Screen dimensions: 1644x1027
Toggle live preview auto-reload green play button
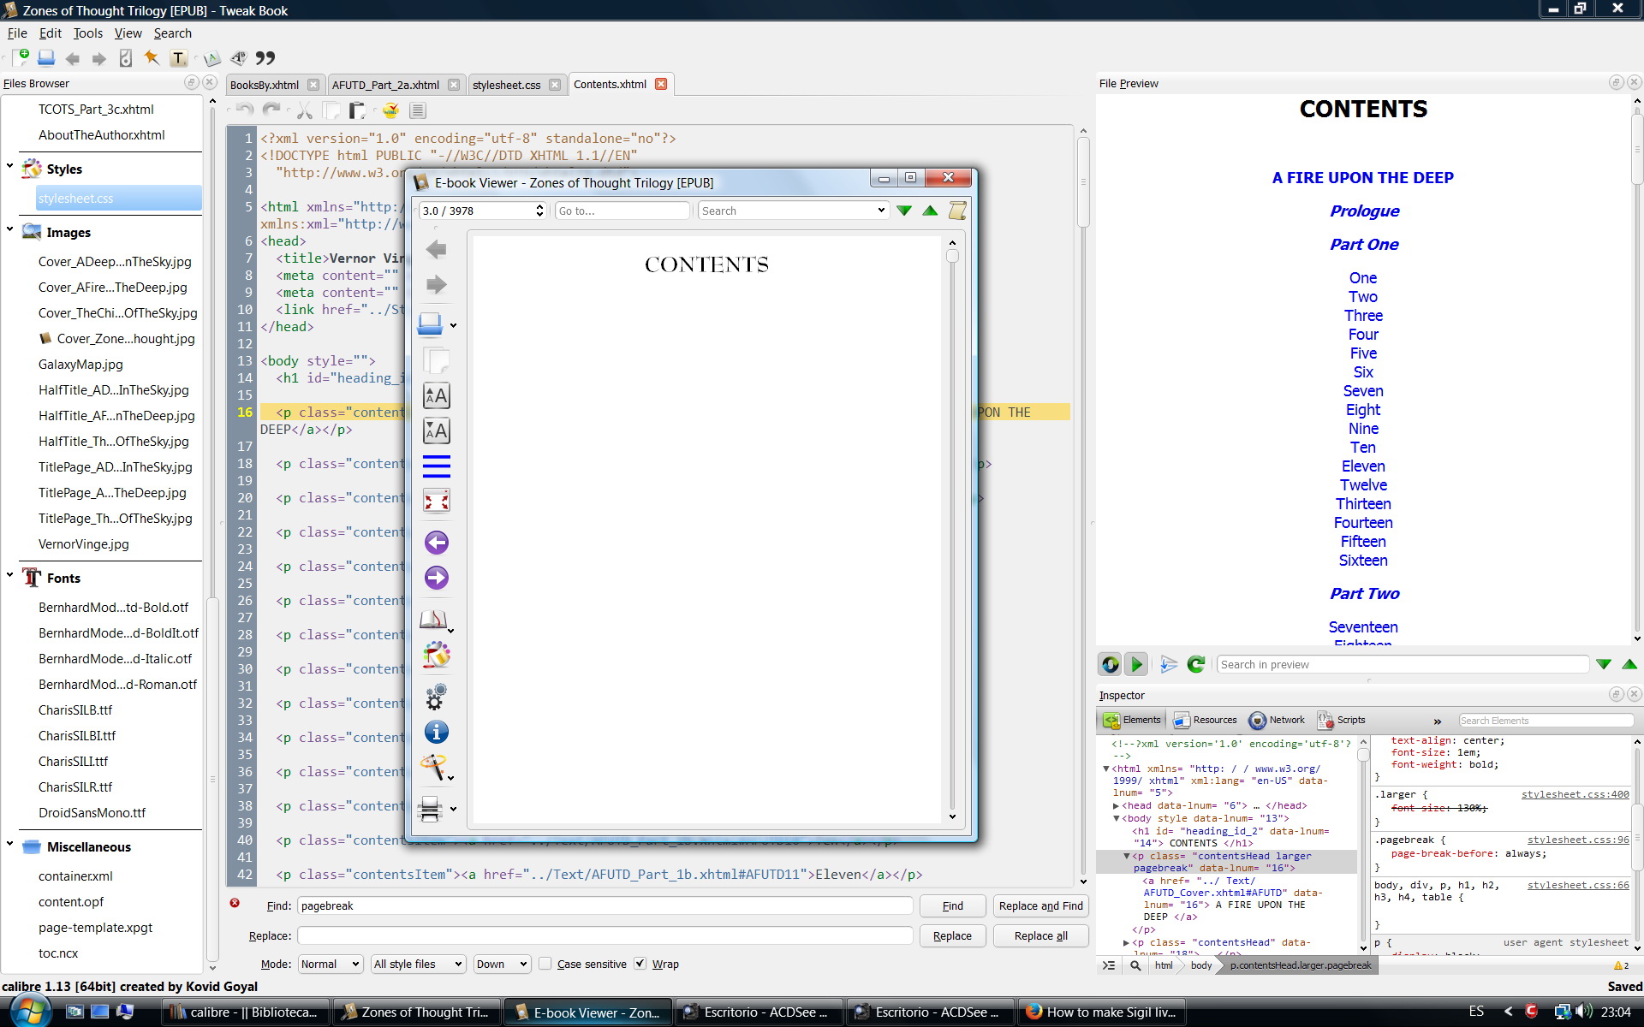tap(1136, 664)
